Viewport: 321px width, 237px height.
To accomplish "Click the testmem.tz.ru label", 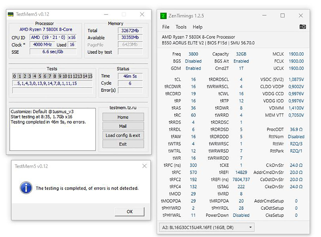I will [123, 108].
